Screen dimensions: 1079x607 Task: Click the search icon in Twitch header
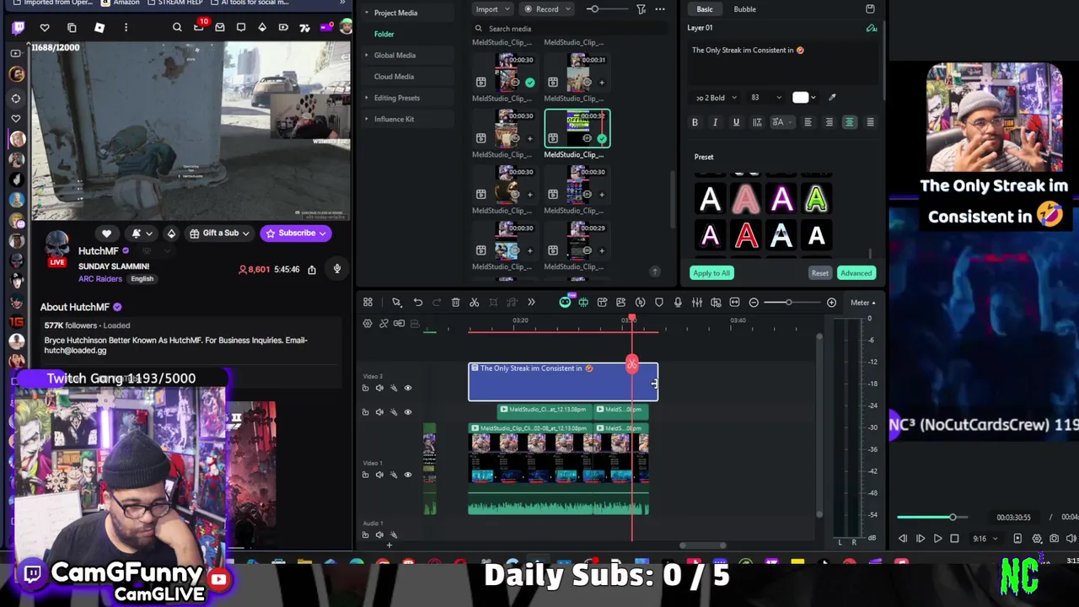(177, 28)
